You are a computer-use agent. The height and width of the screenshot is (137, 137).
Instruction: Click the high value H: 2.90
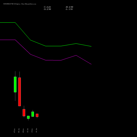coord(69,7)
